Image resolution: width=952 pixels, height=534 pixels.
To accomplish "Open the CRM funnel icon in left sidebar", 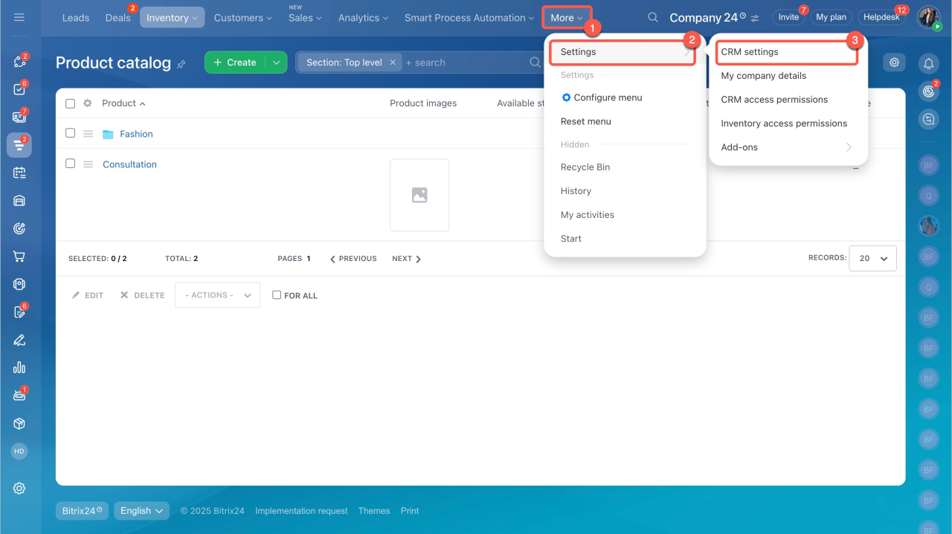I will [19, 145].
